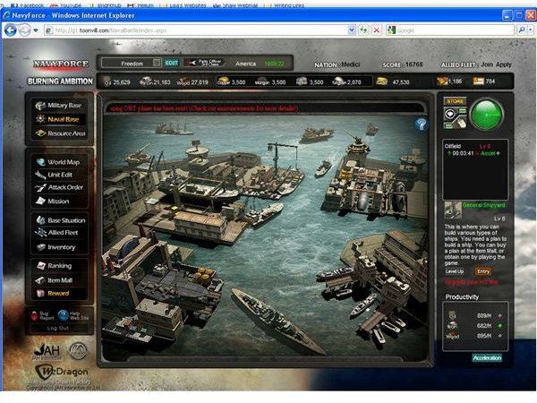Click the green radar globe
The width and height of the screenshot is (537, 403).
[487, 115]
